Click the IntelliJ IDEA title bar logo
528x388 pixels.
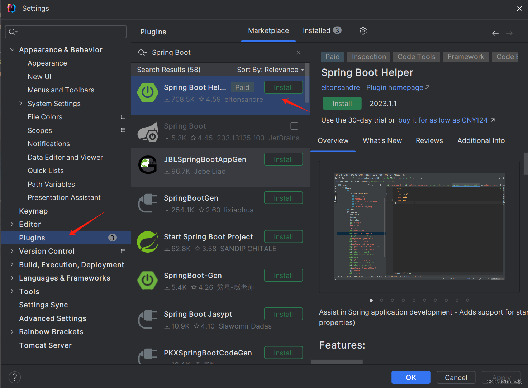point(11,8)
